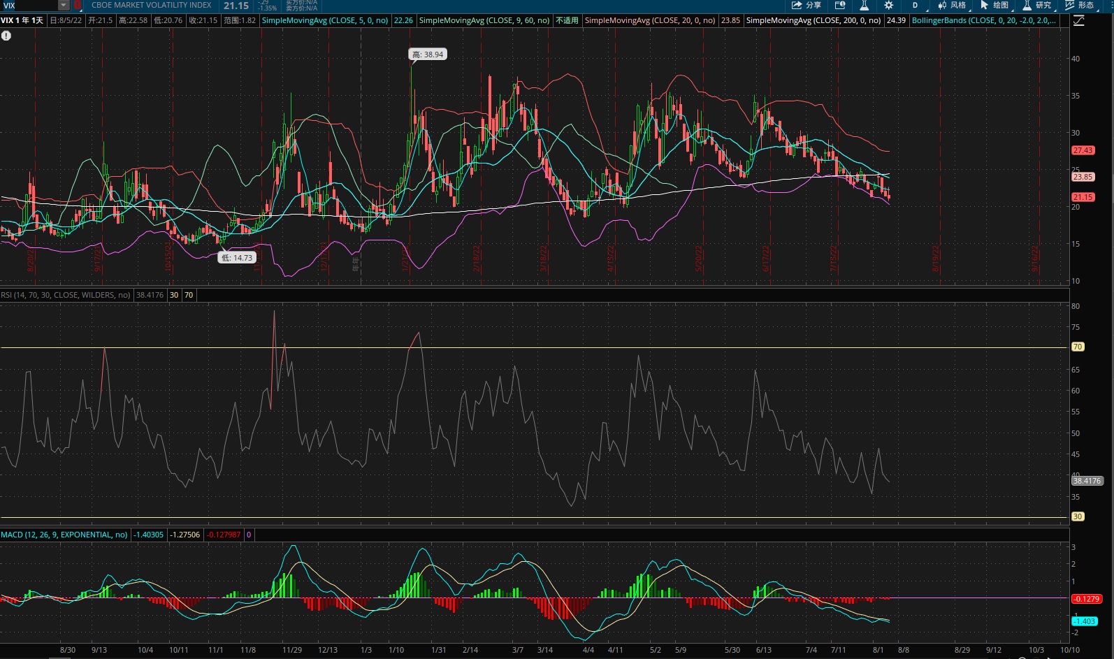Viewport: 1114px width, 659px height.
Task: Click the 高: 38.94 high price bubble
Action: click(x=428, y=55)
